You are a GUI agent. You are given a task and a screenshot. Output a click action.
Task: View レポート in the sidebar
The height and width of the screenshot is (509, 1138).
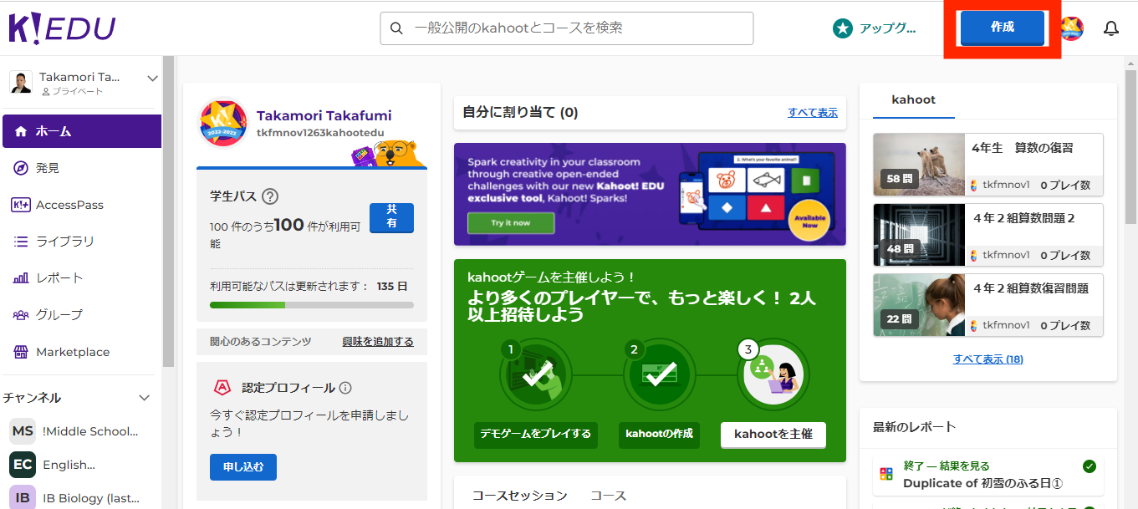click(x=57, y=277)
